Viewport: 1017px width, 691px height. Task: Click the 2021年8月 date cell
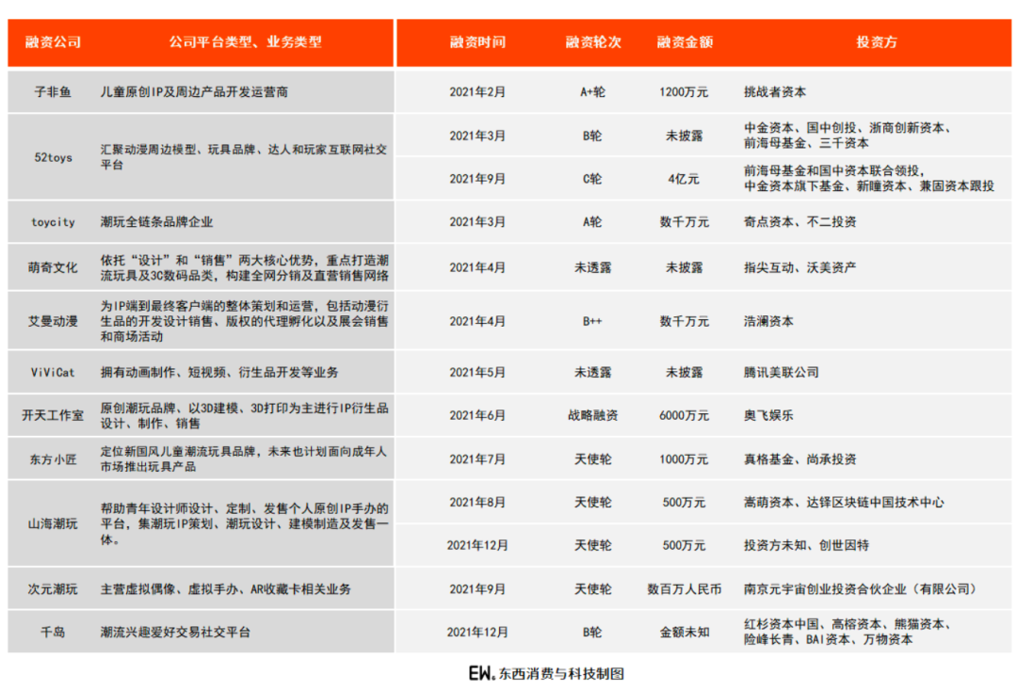click(477, 503)
